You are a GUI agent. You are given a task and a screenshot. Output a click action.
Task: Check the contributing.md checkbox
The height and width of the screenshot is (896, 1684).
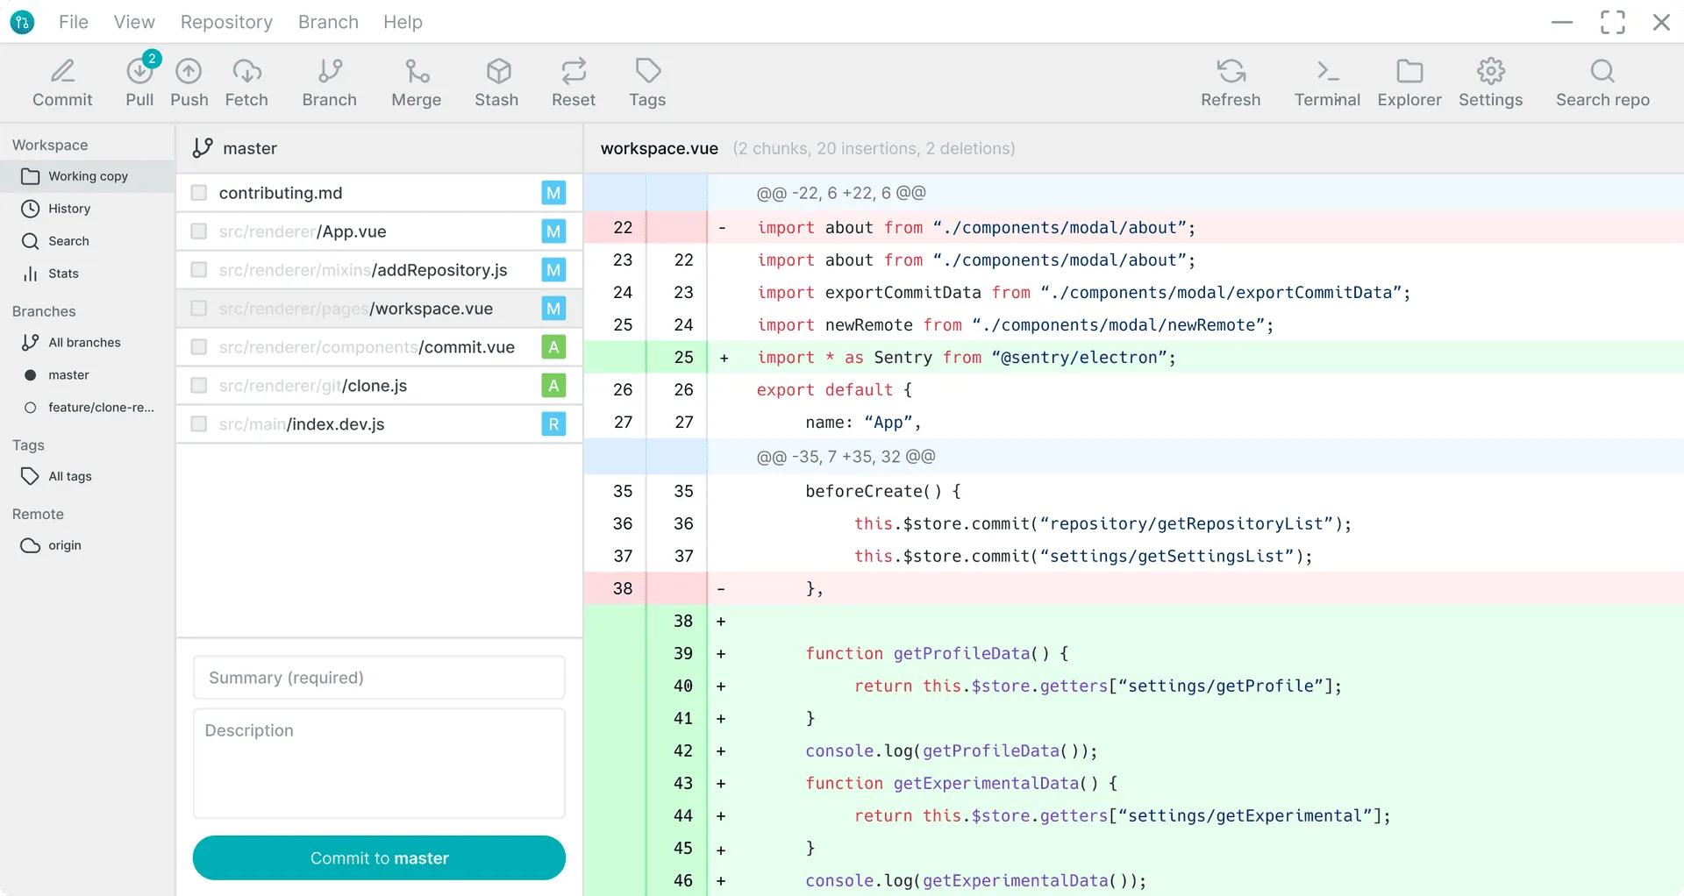(199, 192)
